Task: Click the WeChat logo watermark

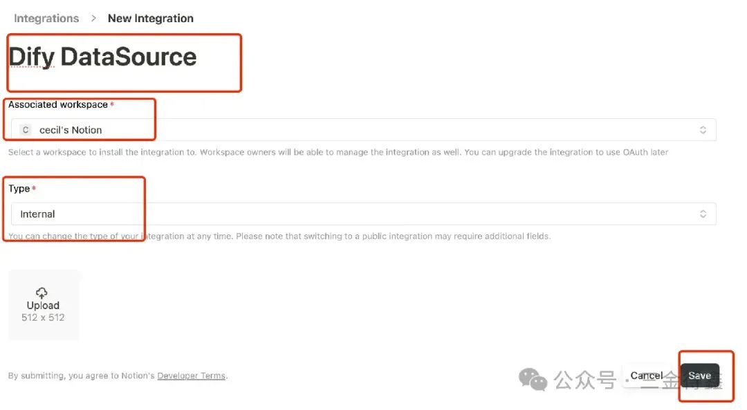Action: 533,379
